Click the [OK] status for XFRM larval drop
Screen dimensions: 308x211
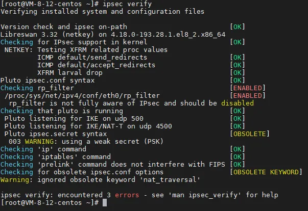point(238,72)
